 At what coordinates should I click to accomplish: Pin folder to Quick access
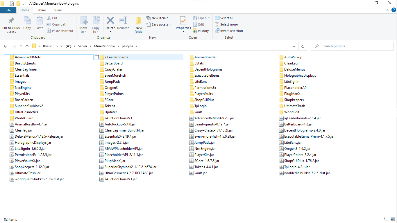(x=11, y=25)
